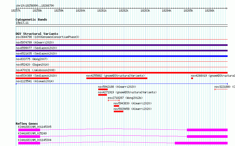Viewport: 235px width, 146px height.
Task: Select the nsv470131 Jakobsson2008 red variant bar
Action: [x=121, y=73]
